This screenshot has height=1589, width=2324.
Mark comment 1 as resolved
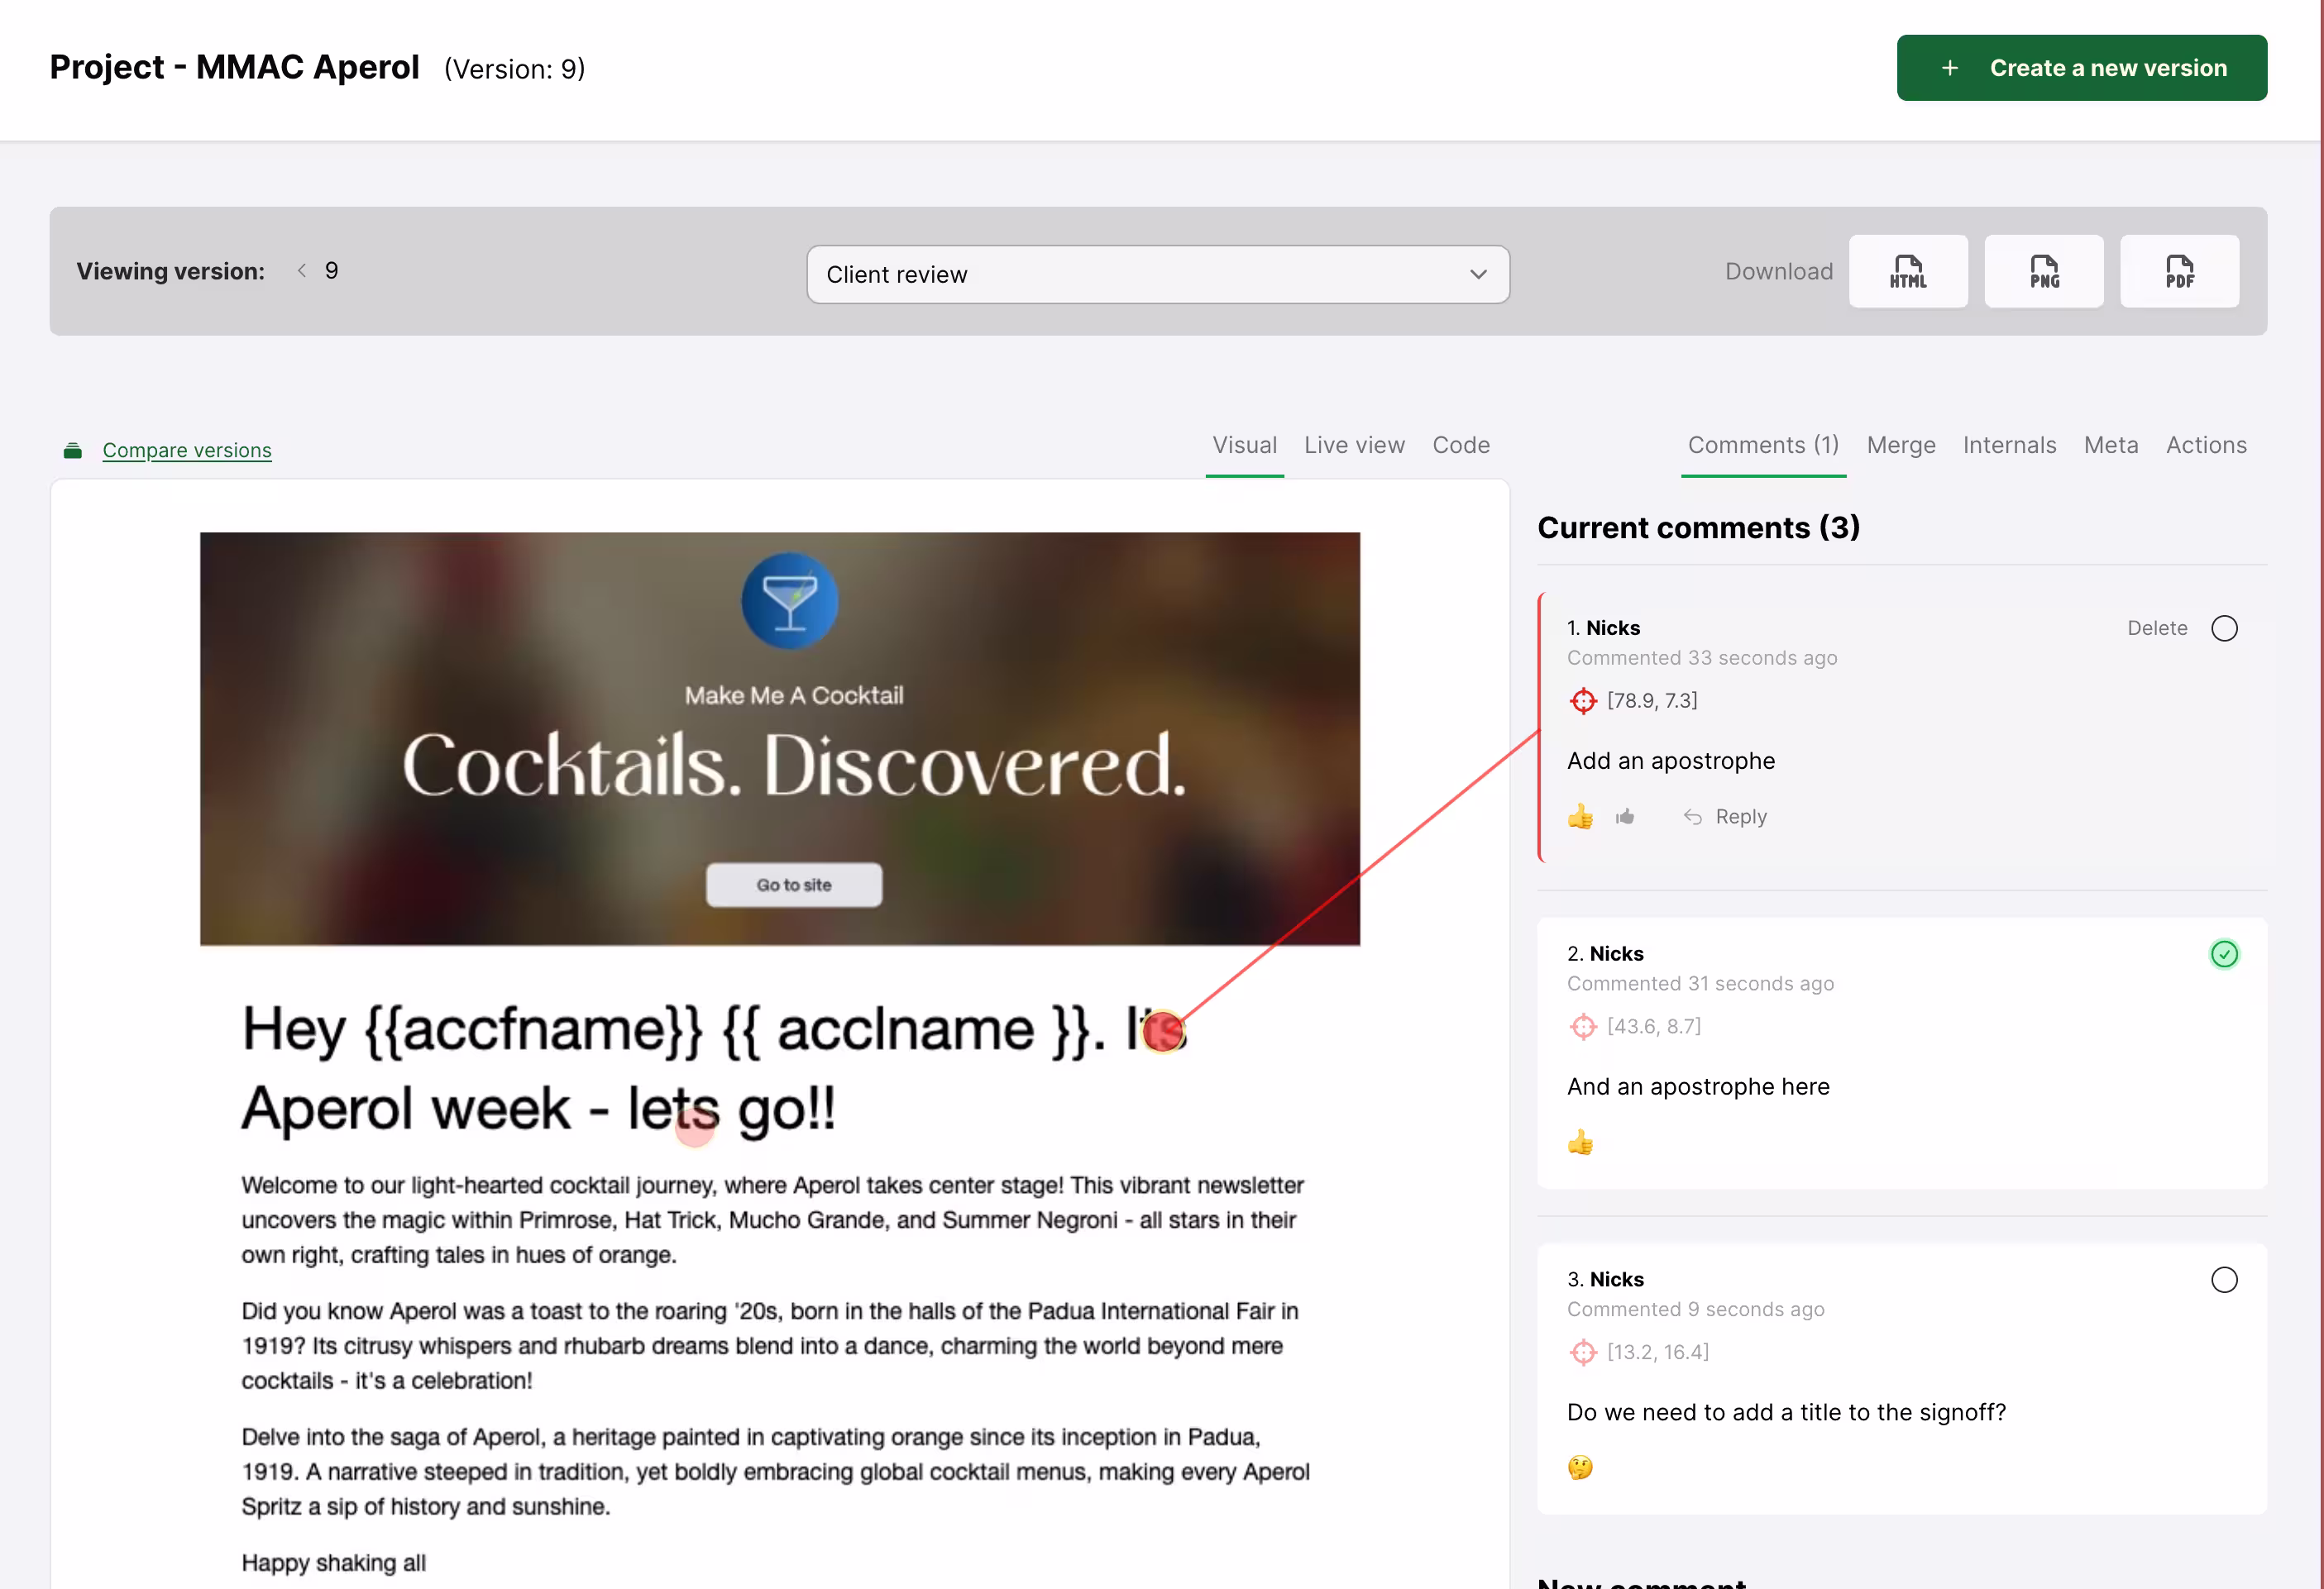tap(2223, 628)
